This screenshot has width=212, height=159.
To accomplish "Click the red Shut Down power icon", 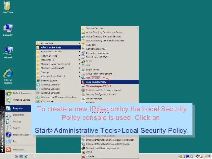I will (x=8, y=149).
